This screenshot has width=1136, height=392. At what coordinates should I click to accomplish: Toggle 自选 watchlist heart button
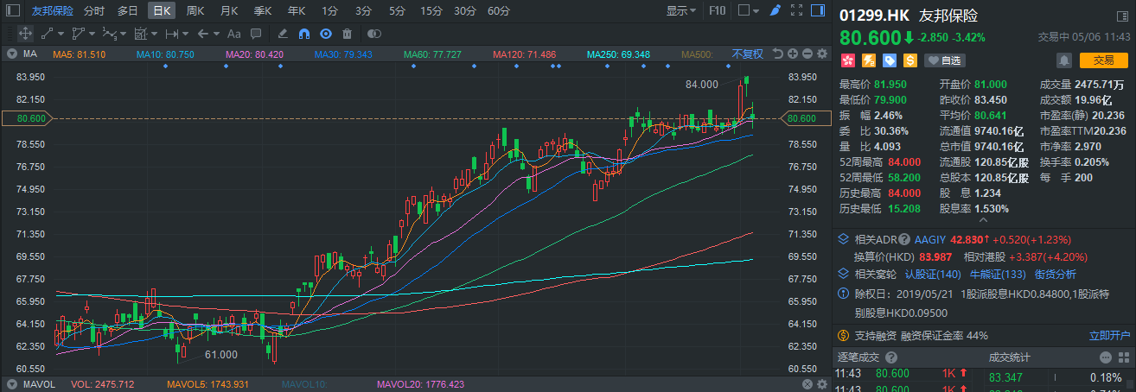click(944, 60)
